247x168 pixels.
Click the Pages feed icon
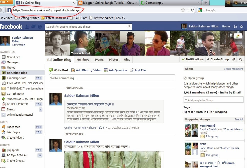tap(3, 127)
